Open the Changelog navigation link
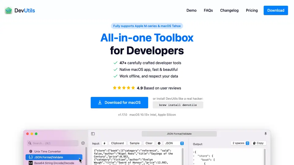The image size is (294, 165). 229,10
